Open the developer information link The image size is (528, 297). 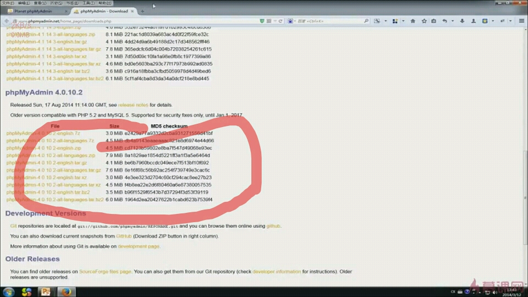point(277,272)
